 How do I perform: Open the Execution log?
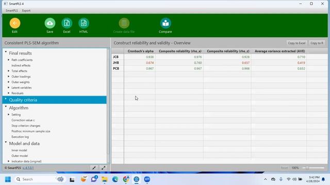coord(20,137)
